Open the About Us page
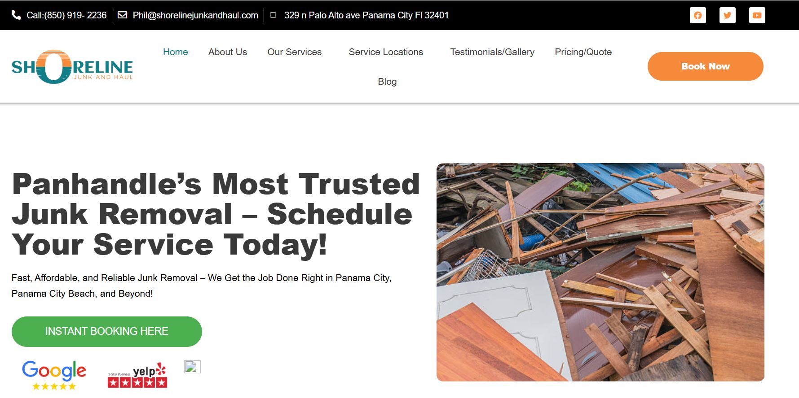Viewport: 799px width, 398px height. click(x=228, y=52)
